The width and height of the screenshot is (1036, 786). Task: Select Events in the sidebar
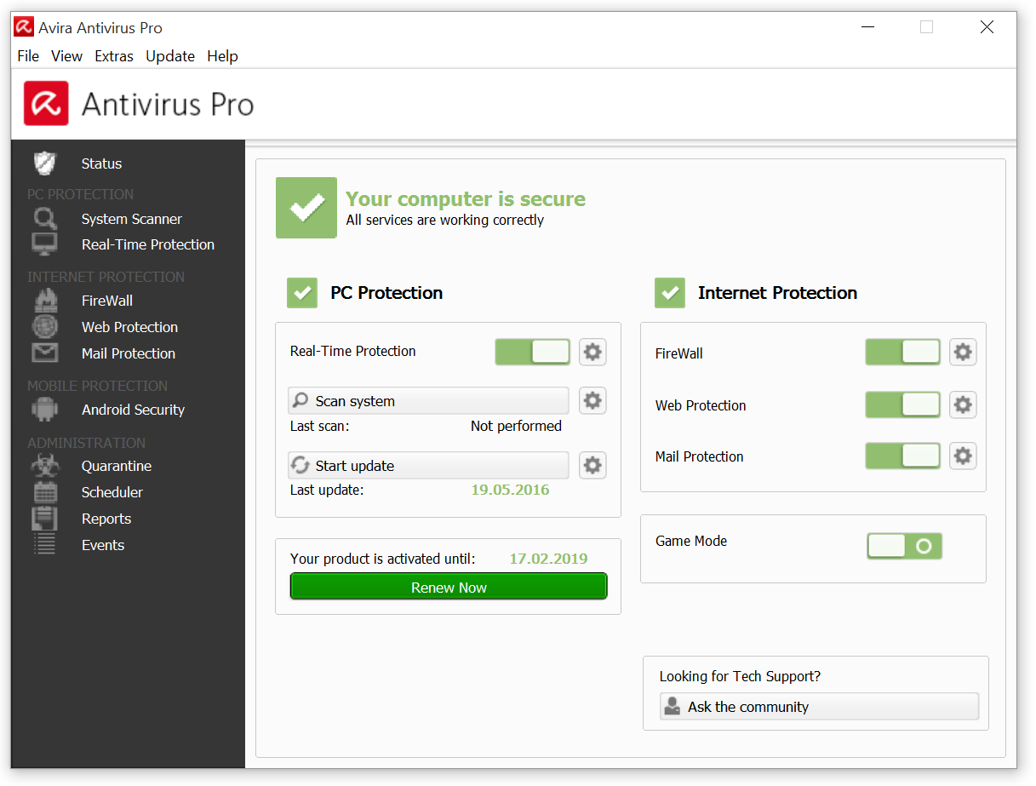[x=43, y=544]
